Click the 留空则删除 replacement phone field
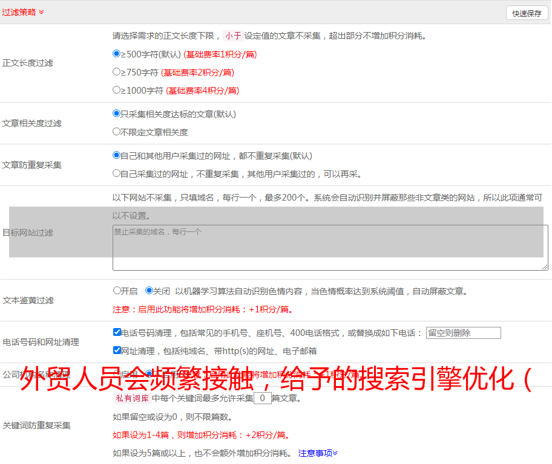This screenshot has width=552, height=464. [x=463, y=333]
